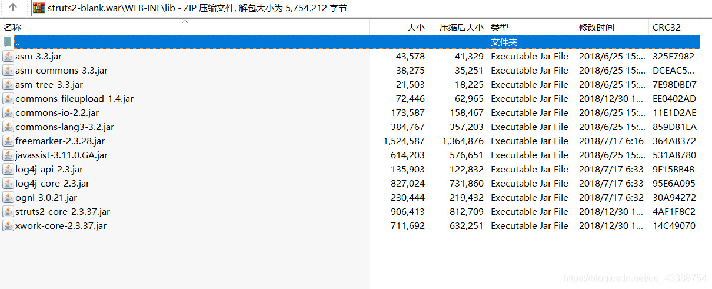Click the CRC32 value 325F7982

pyautogui.click(x=673, y=57)
